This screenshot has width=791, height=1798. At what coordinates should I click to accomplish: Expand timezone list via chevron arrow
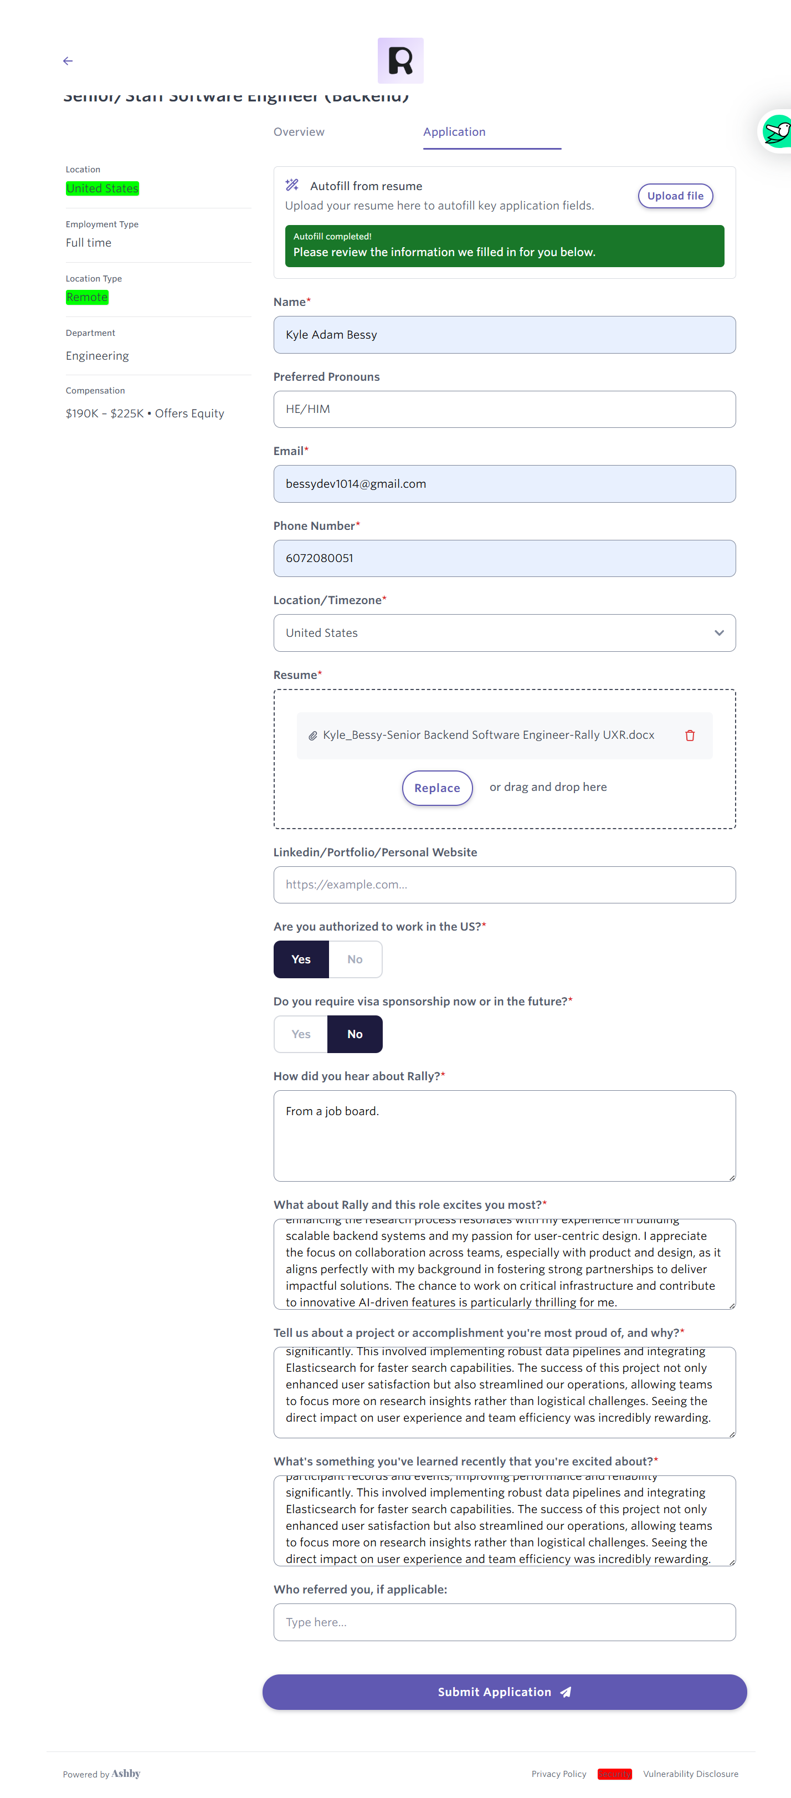[719, 632]
